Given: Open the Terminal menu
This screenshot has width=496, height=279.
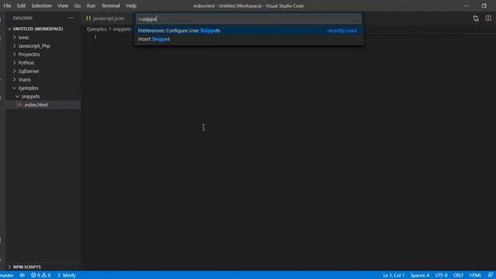Looking at the screenshot, I should [110, 5].
